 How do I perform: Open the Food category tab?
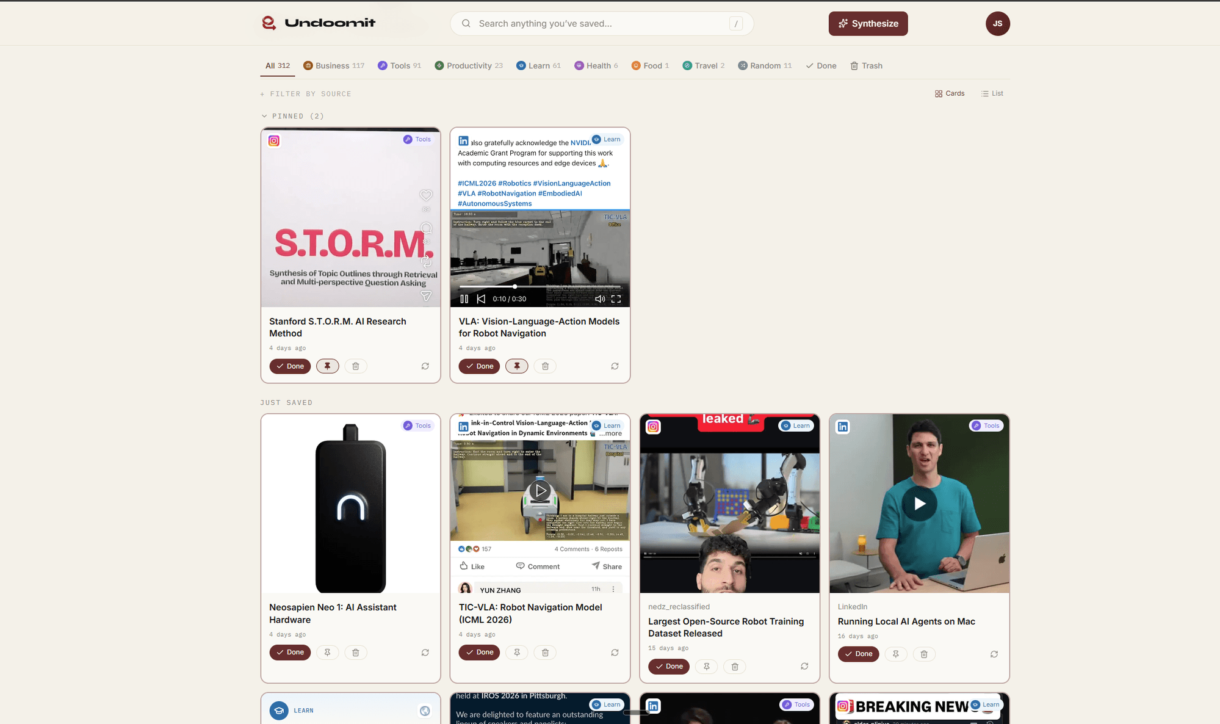pyautogui.click(x=650, y=66)
